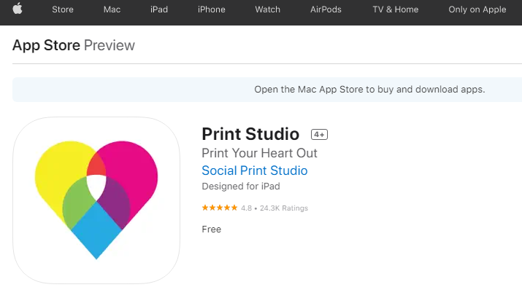Open the TV & Home menu
Screen dimensions: 522x290
tap(396, 9)
